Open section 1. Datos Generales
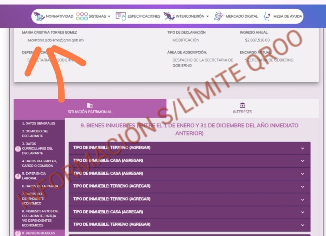 coord(39,123)
